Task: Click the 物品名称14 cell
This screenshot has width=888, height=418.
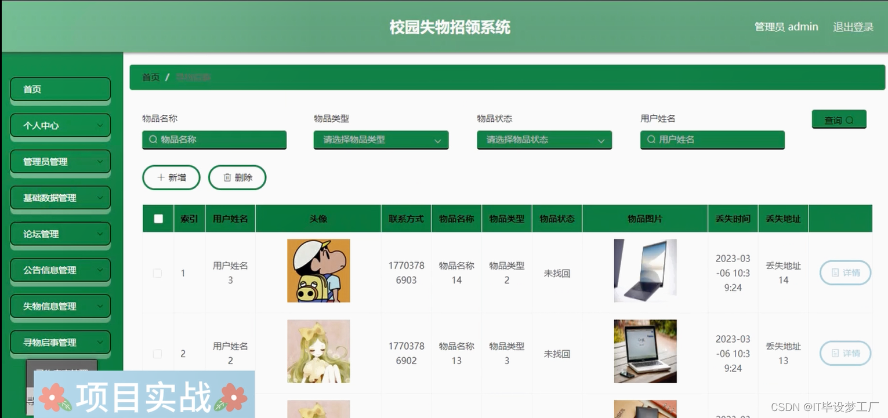Action: 456,272
